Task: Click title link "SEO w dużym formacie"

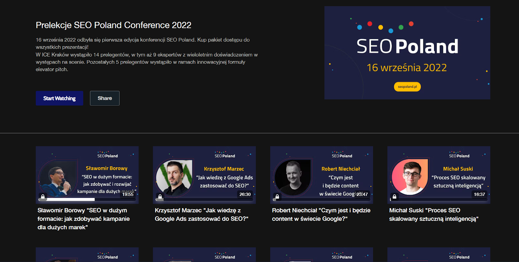Action: [x=84, y=219]
